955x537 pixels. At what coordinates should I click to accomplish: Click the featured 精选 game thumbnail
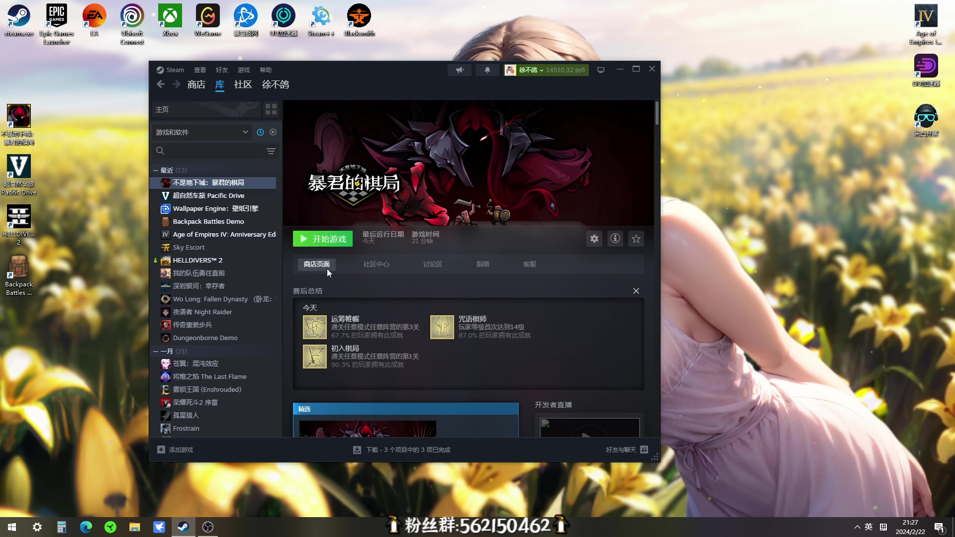click(x=368, y=429)
